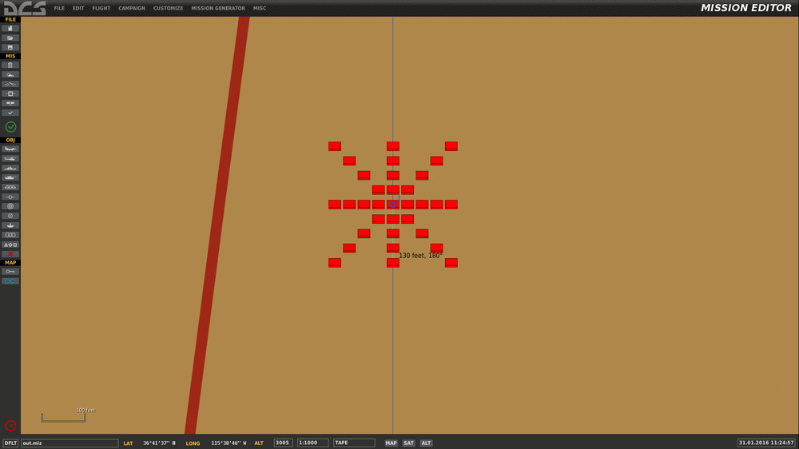Click the New mission file icon
Screen dimensions: 799x449
[10, 29]
